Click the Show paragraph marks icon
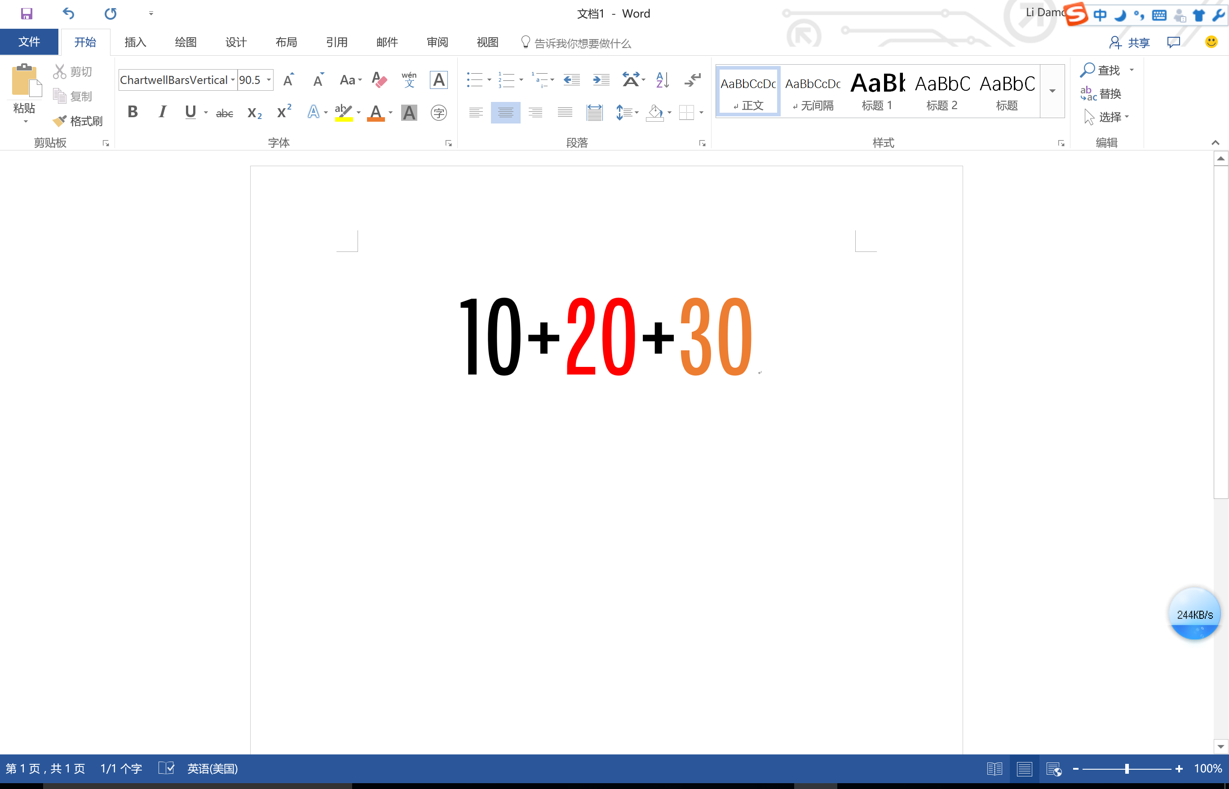The height and width of the screenshot is (789, 1229). pyautogui.click(x=692, y=80)
